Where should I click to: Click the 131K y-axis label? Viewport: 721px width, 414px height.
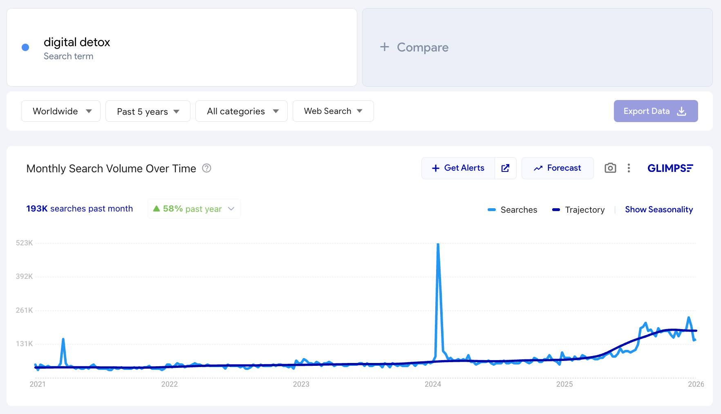pos(24,344)
